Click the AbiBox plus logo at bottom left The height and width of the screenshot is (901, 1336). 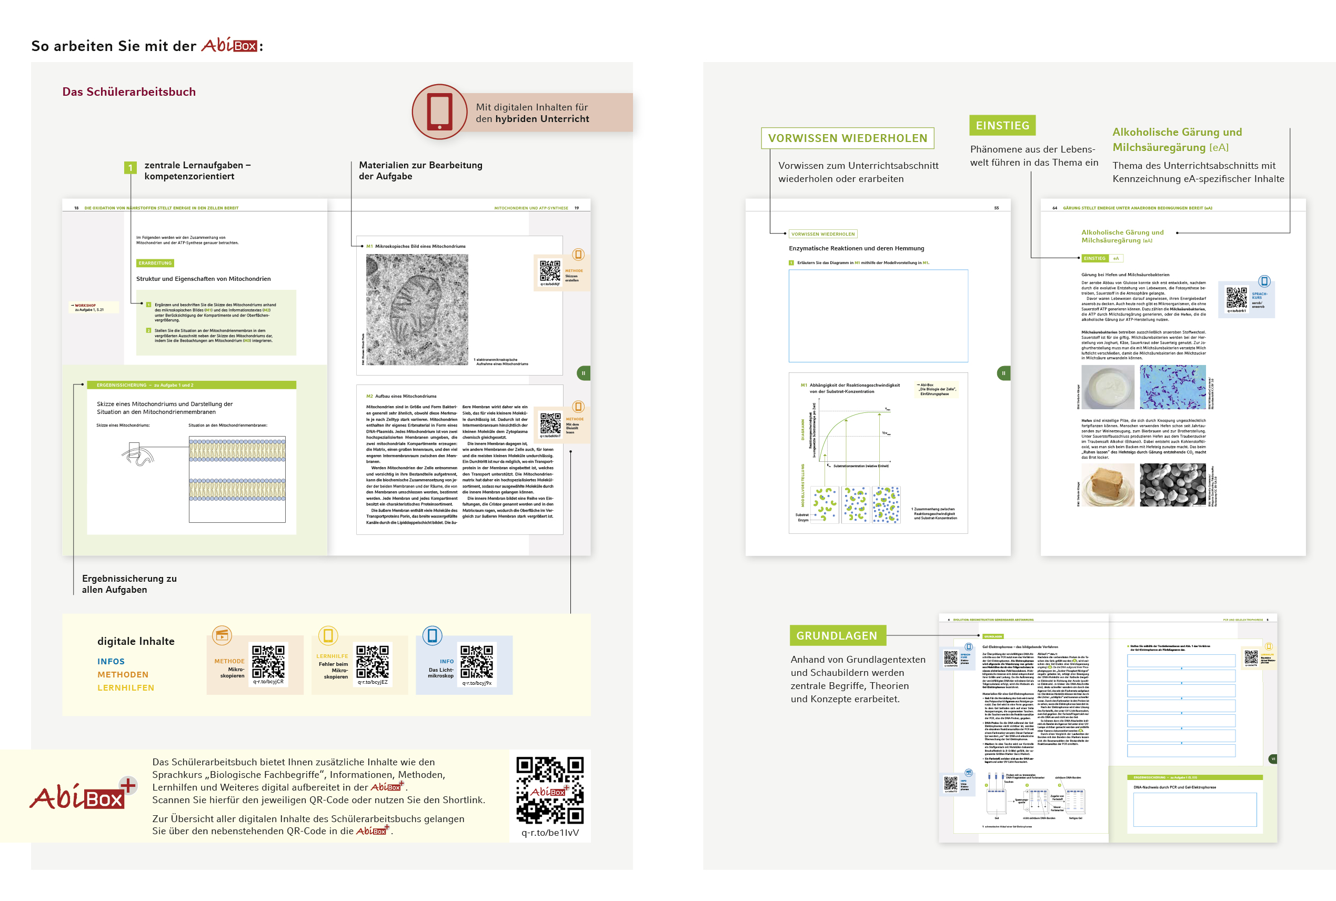click(83, 795)
